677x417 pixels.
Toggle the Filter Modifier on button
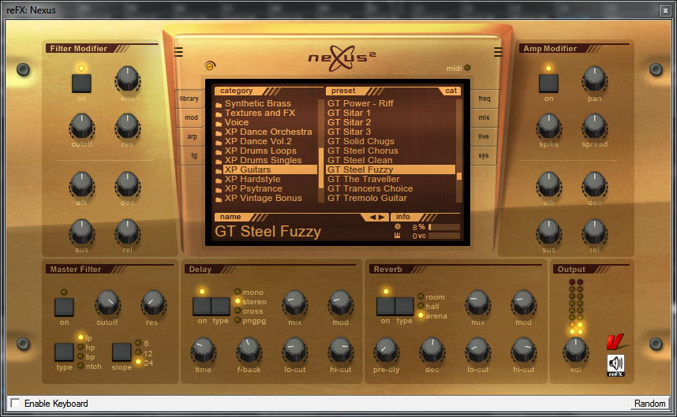tap(81, 83)
